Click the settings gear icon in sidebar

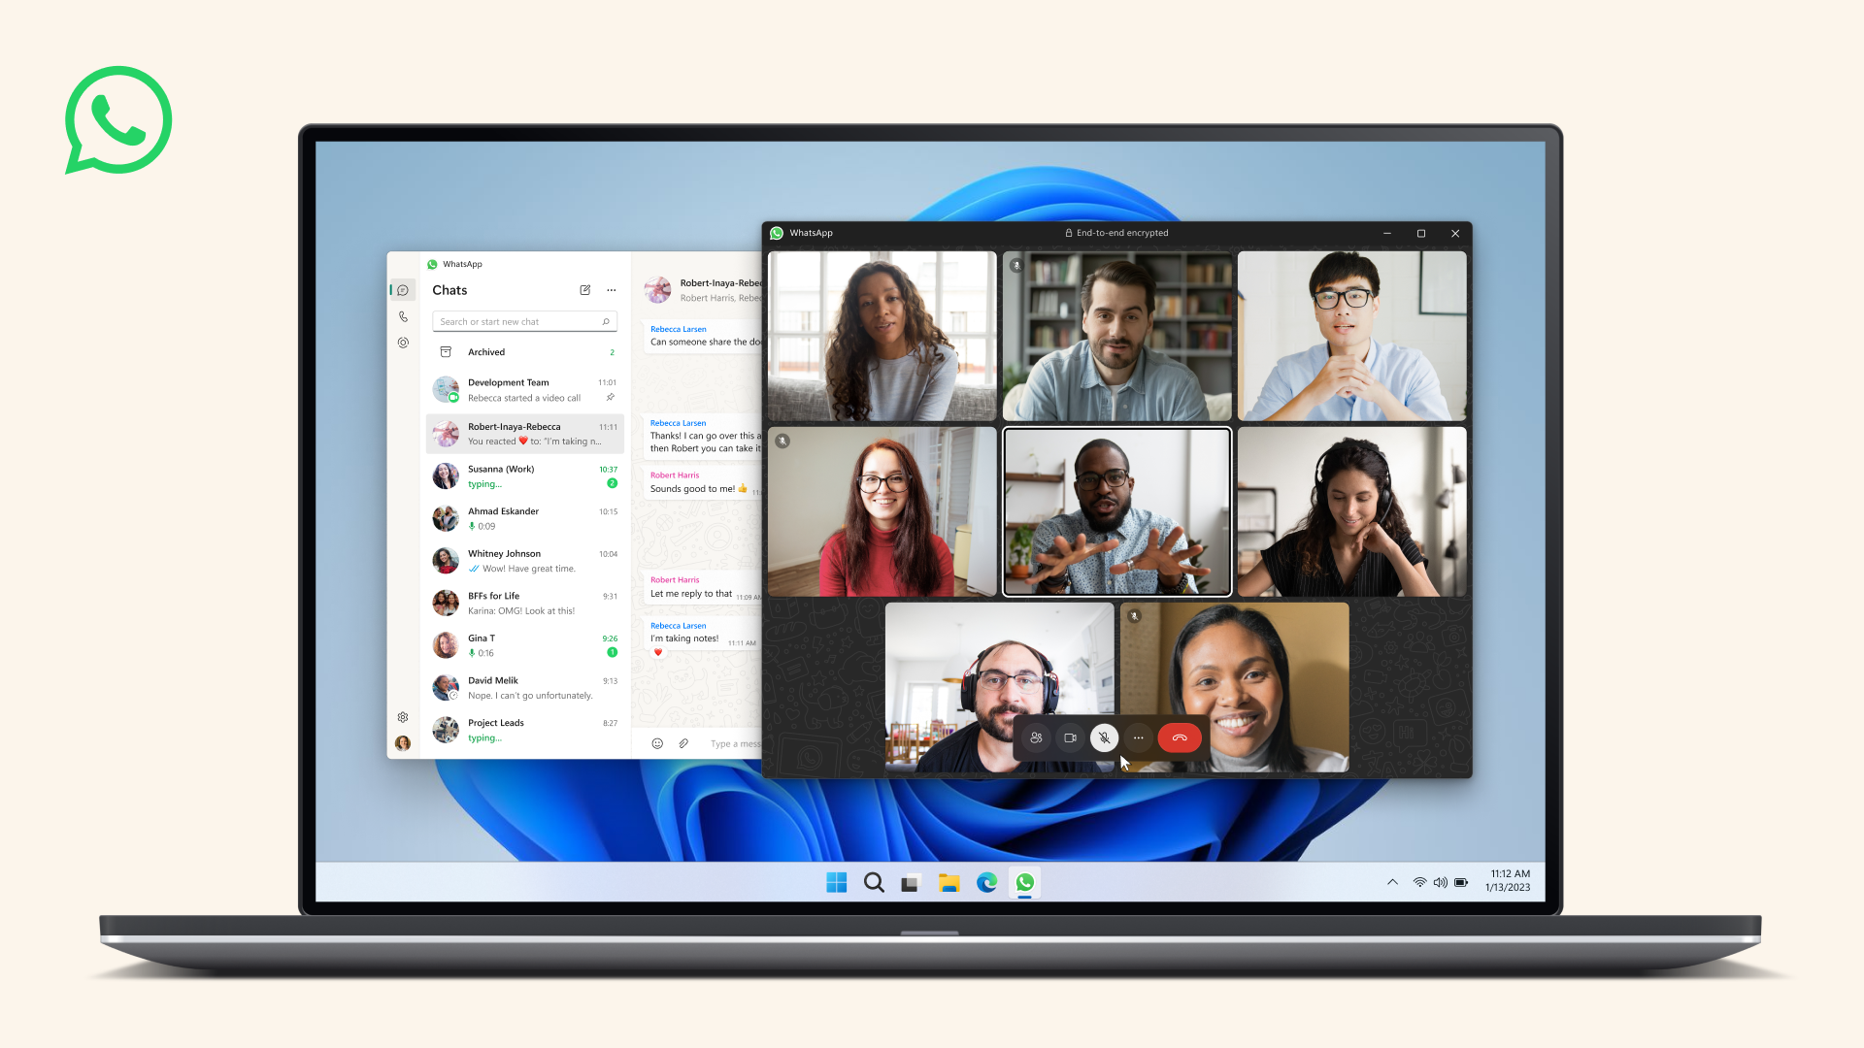[401, 715]
